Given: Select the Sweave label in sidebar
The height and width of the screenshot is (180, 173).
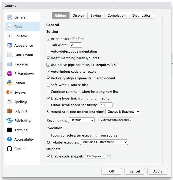Looking at the screenshot, I should [20, 92].
